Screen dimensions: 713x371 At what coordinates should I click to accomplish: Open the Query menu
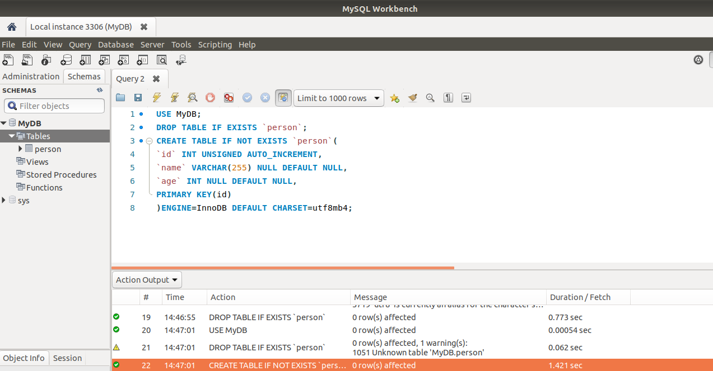pos(80,45)
